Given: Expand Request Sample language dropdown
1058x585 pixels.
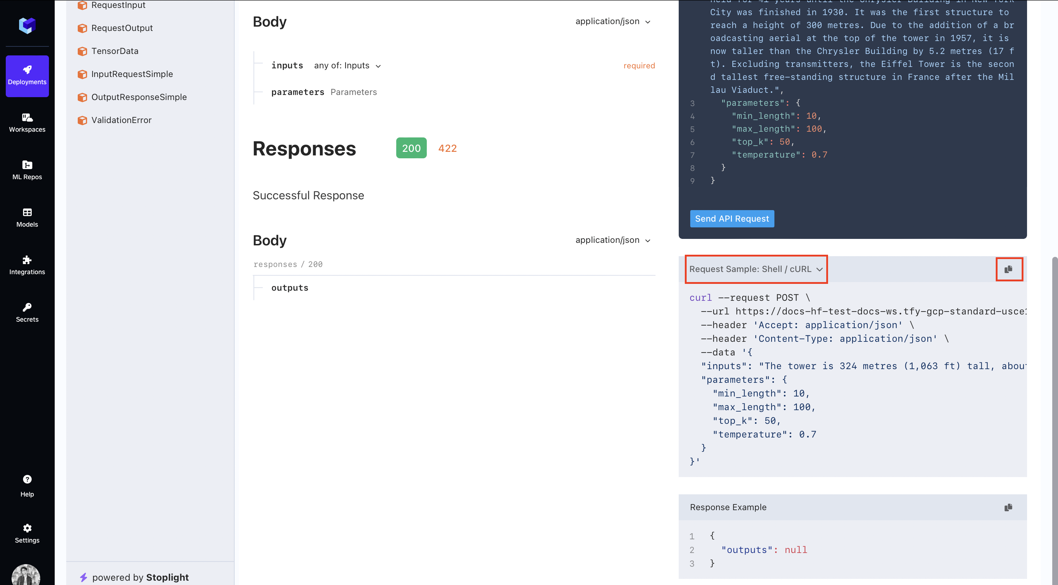Looking at the screenshot, I should (756, 269).
